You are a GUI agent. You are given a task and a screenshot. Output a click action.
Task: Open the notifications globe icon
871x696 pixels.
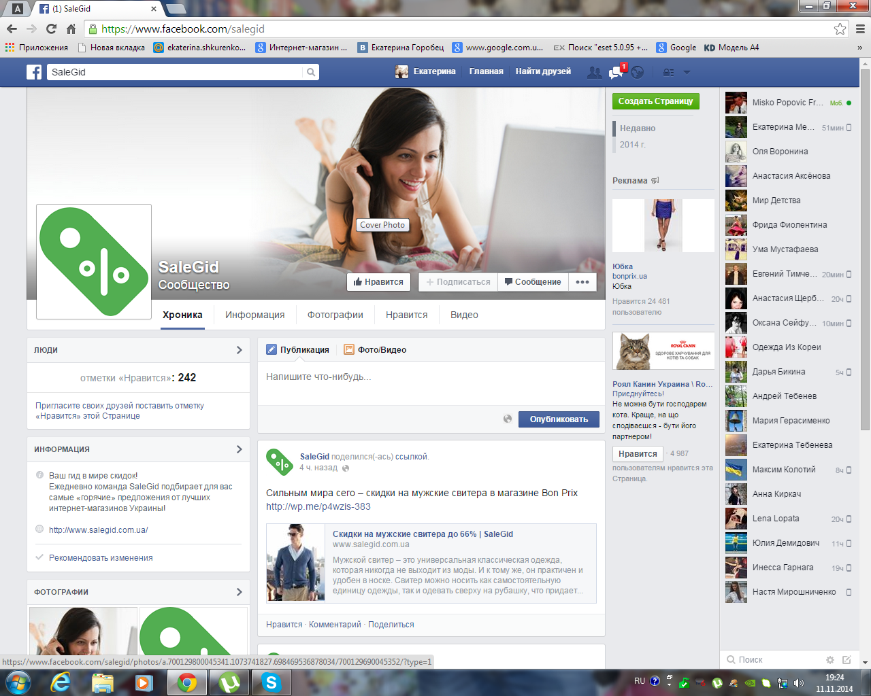[637, 72]
